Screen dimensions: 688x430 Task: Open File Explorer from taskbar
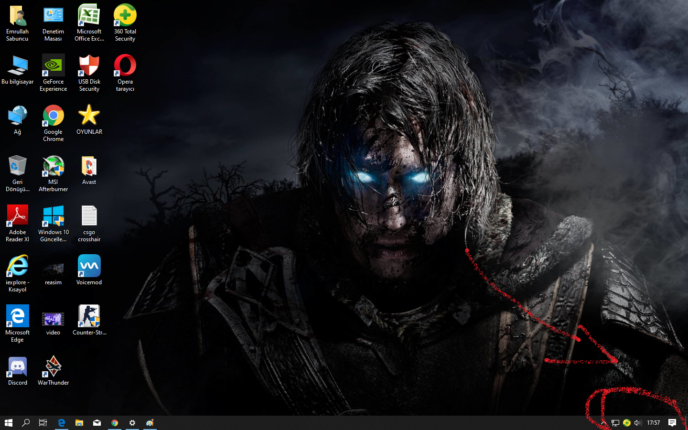(79, 423)
